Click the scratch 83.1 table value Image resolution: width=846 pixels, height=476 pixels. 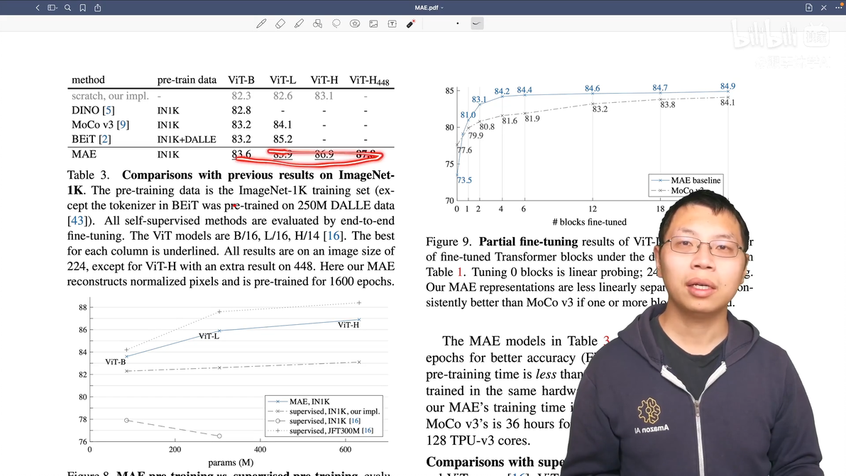tap(324, 96)
